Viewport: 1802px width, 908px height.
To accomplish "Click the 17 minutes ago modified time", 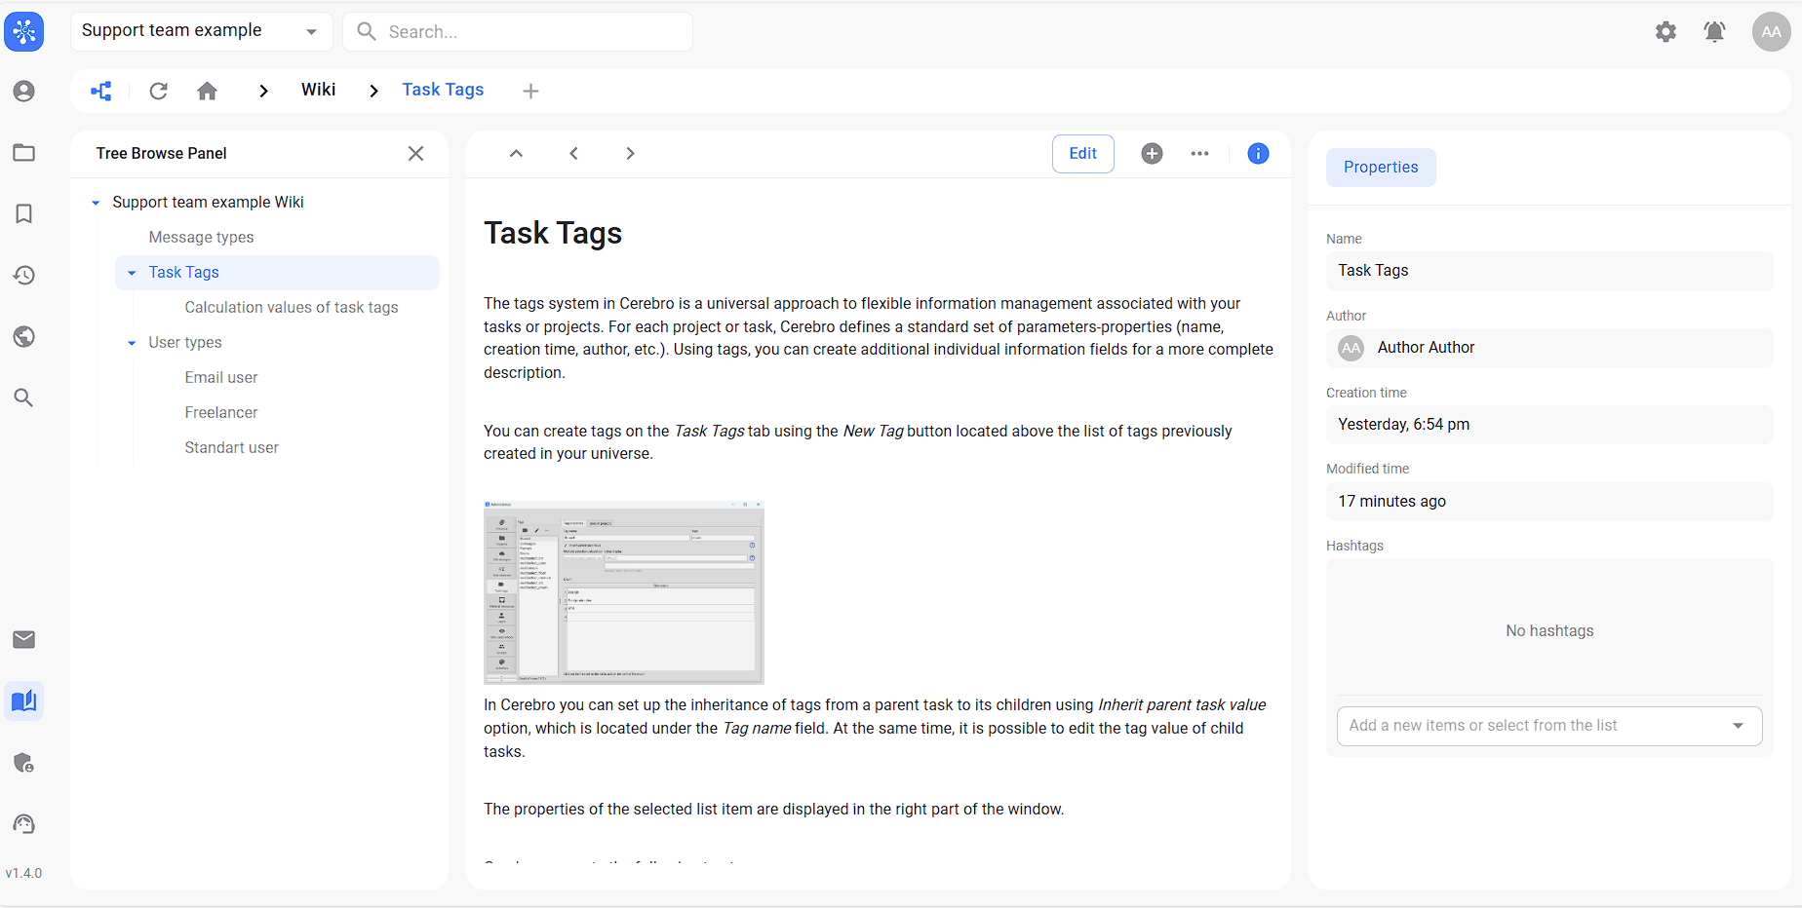I will [1549, 501].
